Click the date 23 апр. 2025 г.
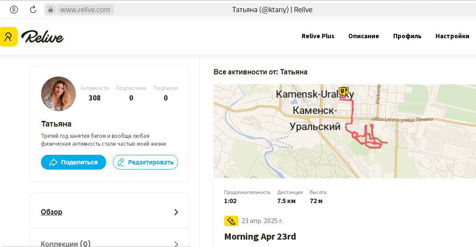 [x=262, y=221]
